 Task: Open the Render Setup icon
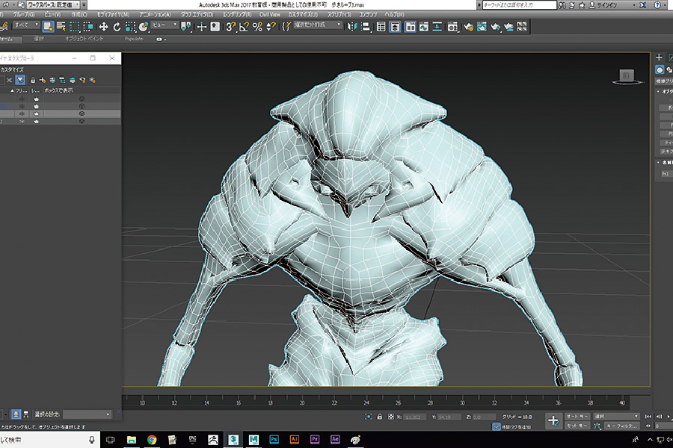(469, 26)
